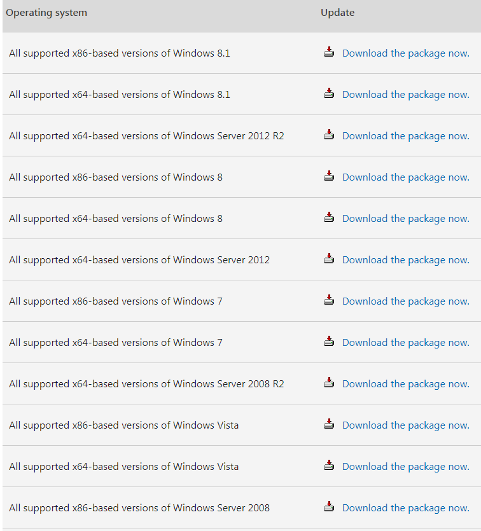Download the package for Windows Server 2012 R2
The width and height of the screenshot is (481, 531).
coord(406,136)
